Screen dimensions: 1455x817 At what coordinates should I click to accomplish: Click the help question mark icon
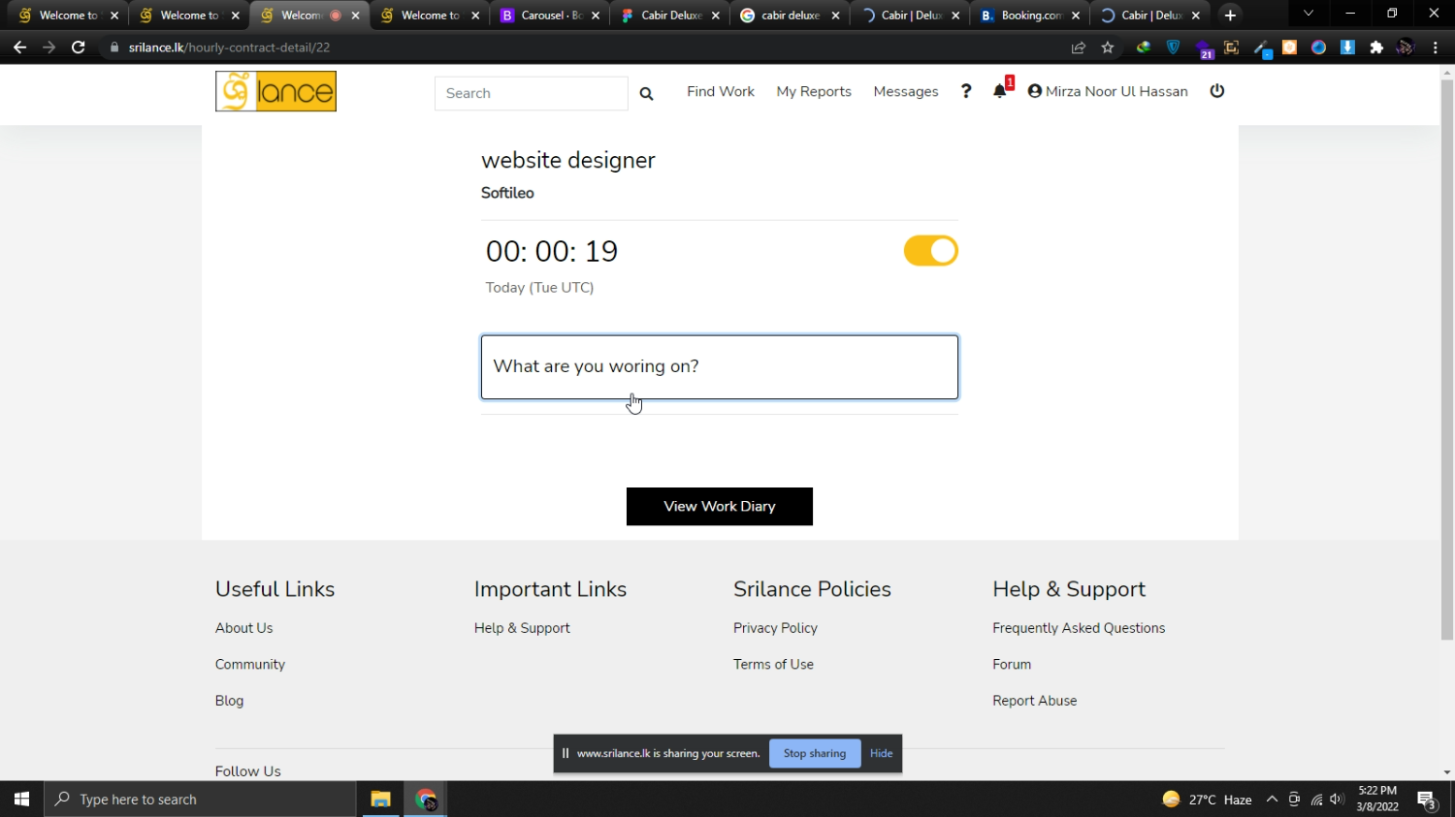click(966, 91)
